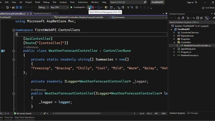Switch to the WeatherForecast.cs tab
215x121 pixels.
(x=42, y=13)
